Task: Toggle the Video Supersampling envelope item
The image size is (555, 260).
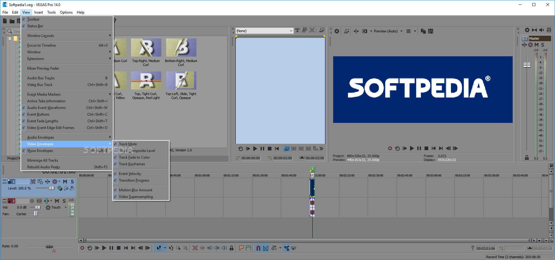Action: (141, 197)
